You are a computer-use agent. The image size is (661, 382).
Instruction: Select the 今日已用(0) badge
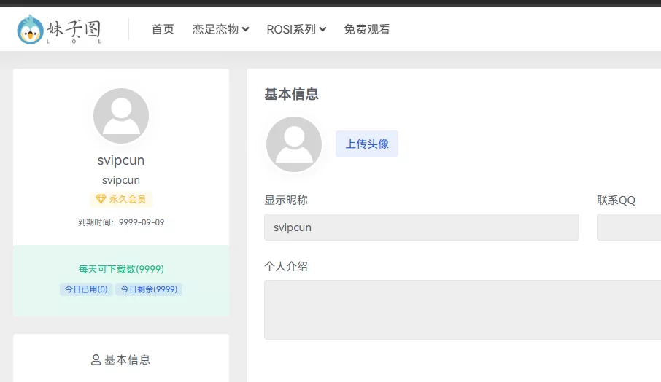86,289
